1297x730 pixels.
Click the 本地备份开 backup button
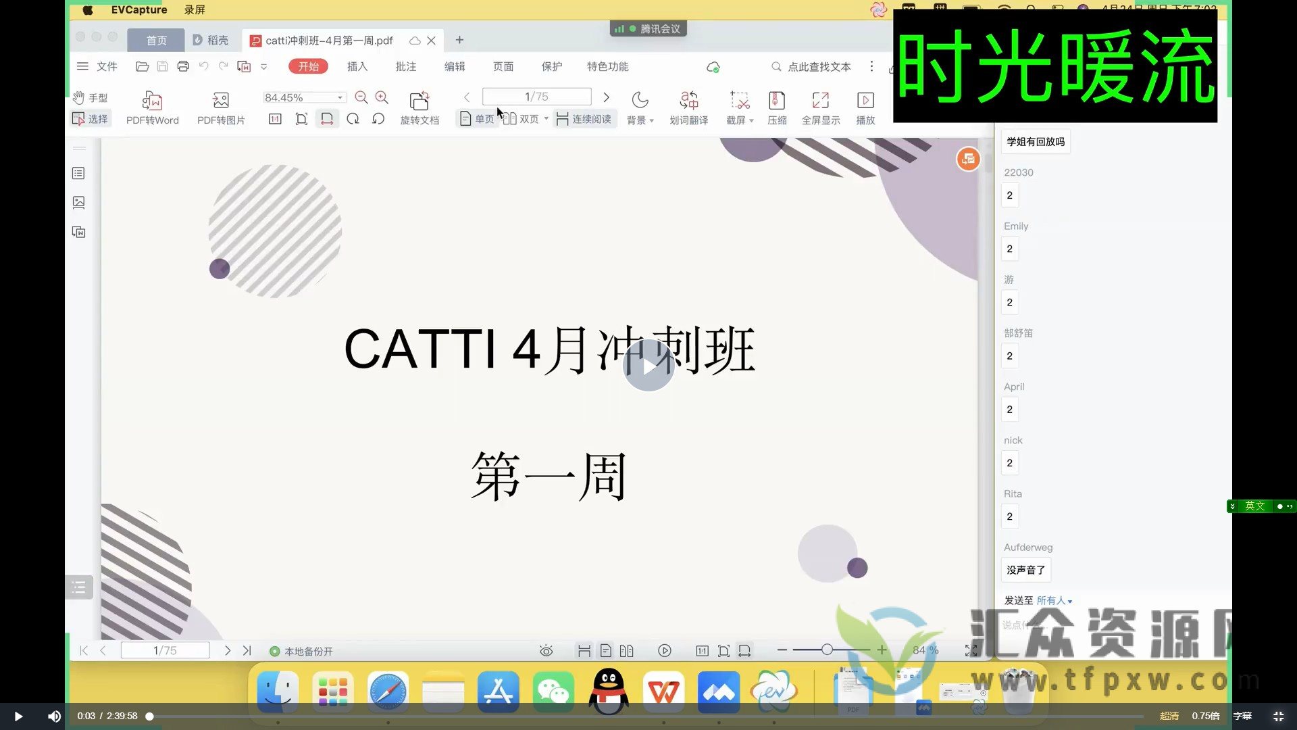pyautogui.click(x=300, y=650)
